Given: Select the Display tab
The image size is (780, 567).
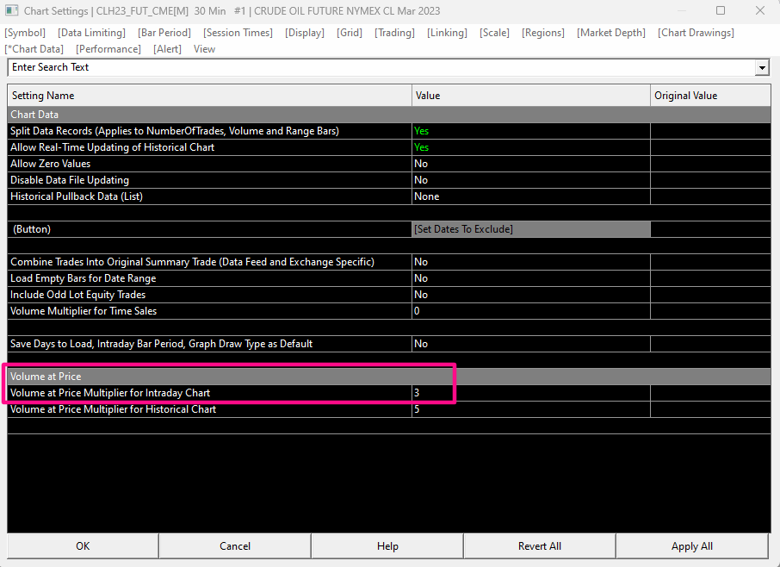Looking at the screenshot, I should coord(305,33).
